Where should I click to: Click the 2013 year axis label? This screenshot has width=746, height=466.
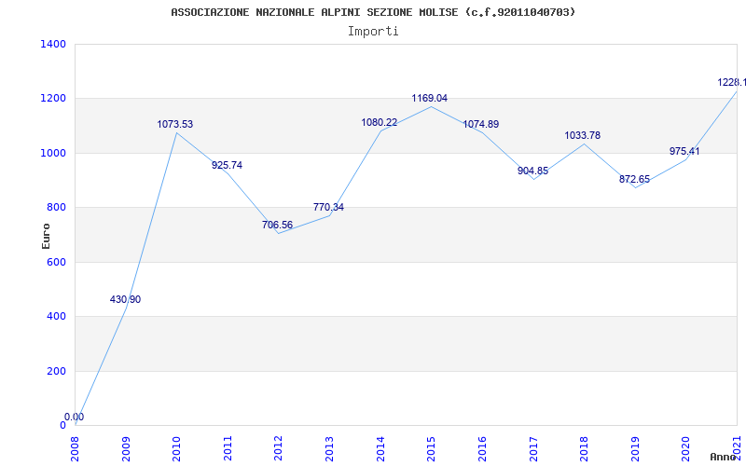[330, 449]
